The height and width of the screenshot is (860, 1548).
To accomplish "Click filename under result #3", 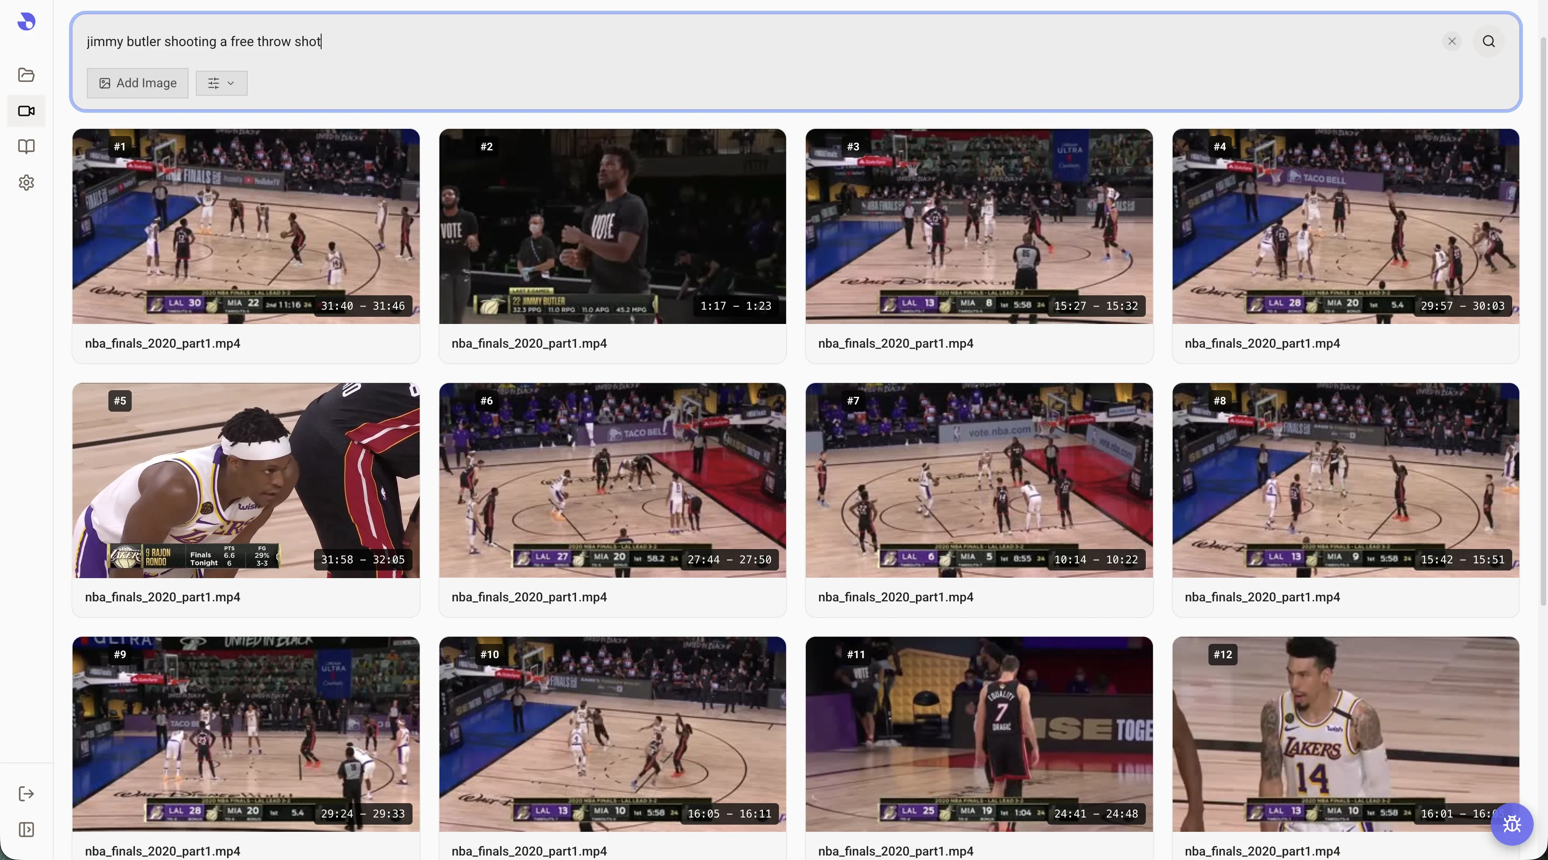I will pyautogui.click(x=895, y=343).
